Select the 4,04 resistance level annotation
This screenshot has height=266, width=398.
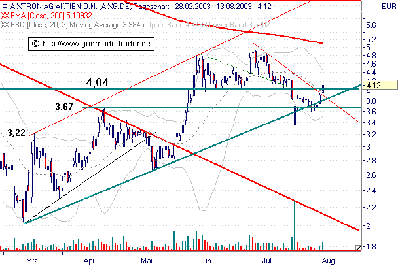click(98, 82)
